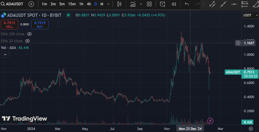The height and width of the screenshot is (132, 259).
Task: Collapse the indicator legend with chevron
Action: click(5, 54)
